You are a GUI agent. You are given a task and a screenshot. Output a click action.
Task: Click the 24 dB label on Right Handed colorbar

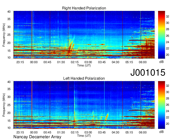(167, 42)
